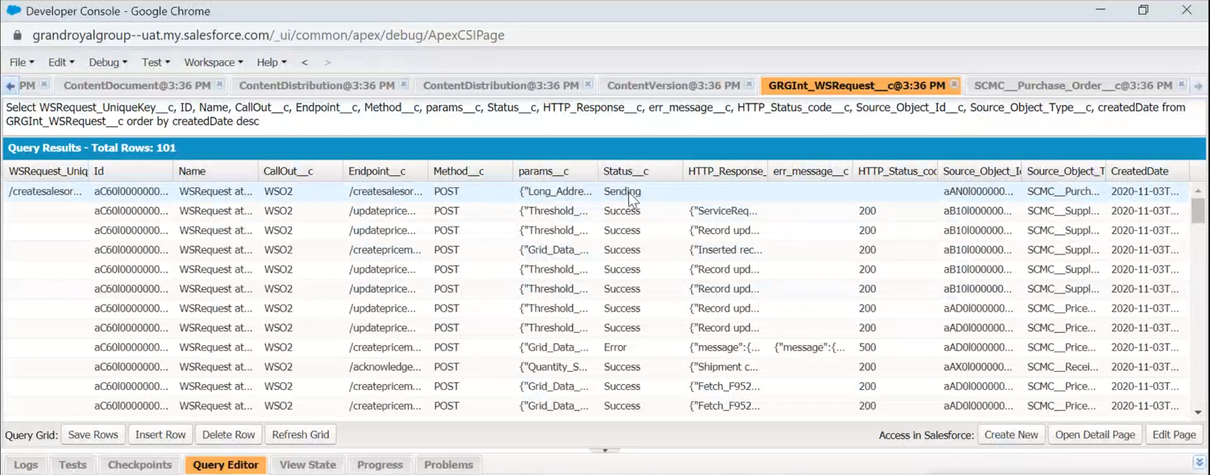The image size is (1210, 475).
Task: Select the Query Editor panel tab
Action: click(225, 465)
